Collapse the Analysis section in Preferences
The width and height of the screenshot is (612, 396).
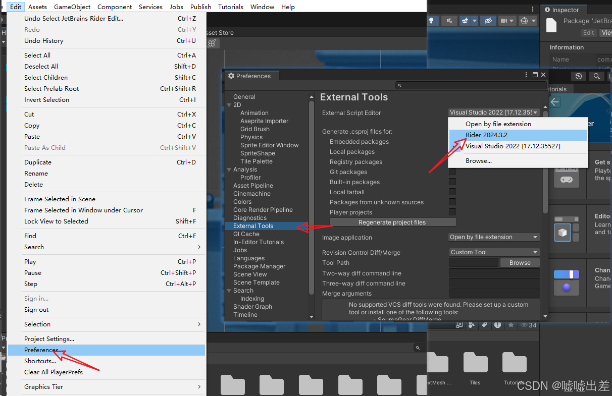click(x=229, y=169)
